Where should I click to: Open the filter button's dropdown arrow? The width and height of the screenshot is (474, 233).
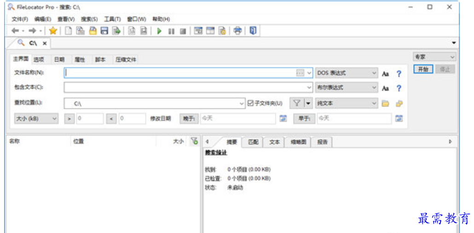308,103
